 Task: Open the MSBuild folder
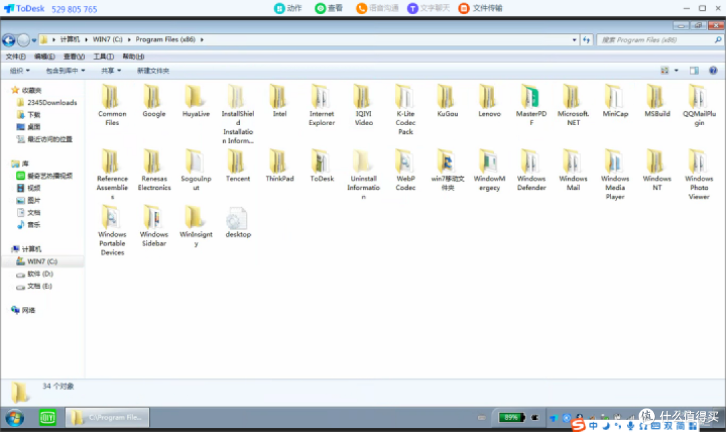657,101
